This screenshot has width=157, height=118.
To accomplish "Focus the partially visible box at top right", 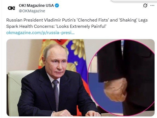I will tap(134, 1).
